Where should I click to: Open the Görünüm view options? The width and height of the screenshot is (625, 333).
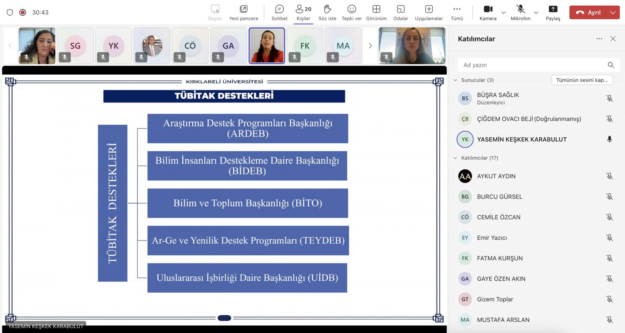[376, 13]
